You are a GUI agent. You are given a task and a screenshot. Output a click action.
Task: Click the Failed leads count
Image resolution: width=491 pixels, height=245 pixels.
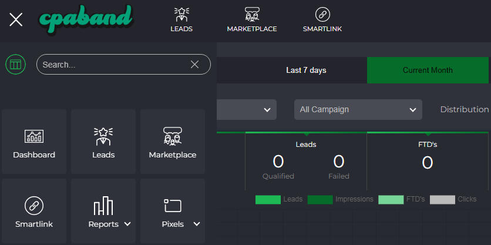coord(339,162)
